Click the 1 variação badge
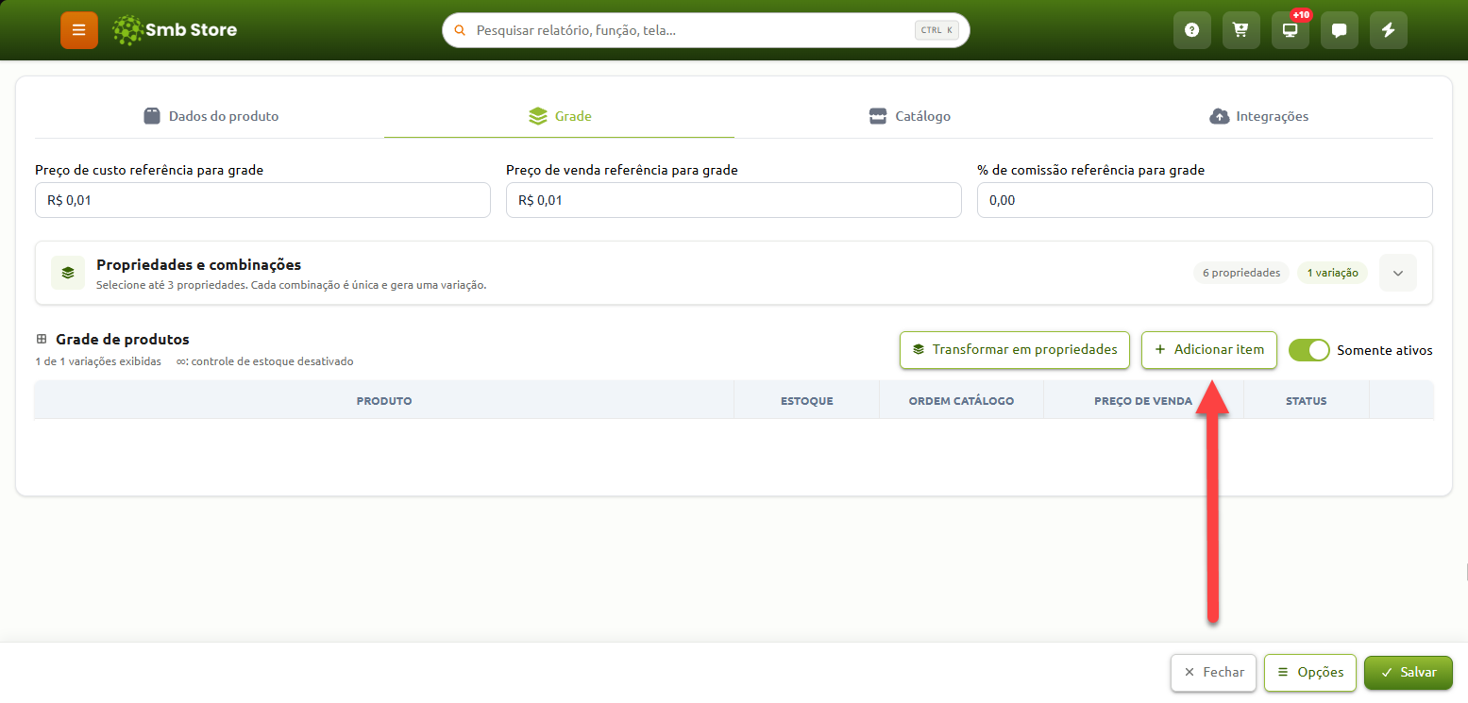 (x=1332, y=273)
